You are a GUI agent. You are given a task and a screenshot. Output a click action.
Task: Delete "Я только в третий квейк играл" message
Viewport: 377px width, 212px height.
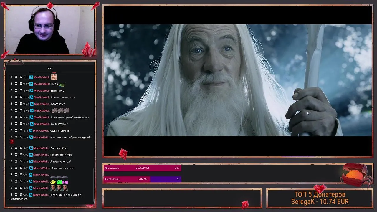coord(11,117)
